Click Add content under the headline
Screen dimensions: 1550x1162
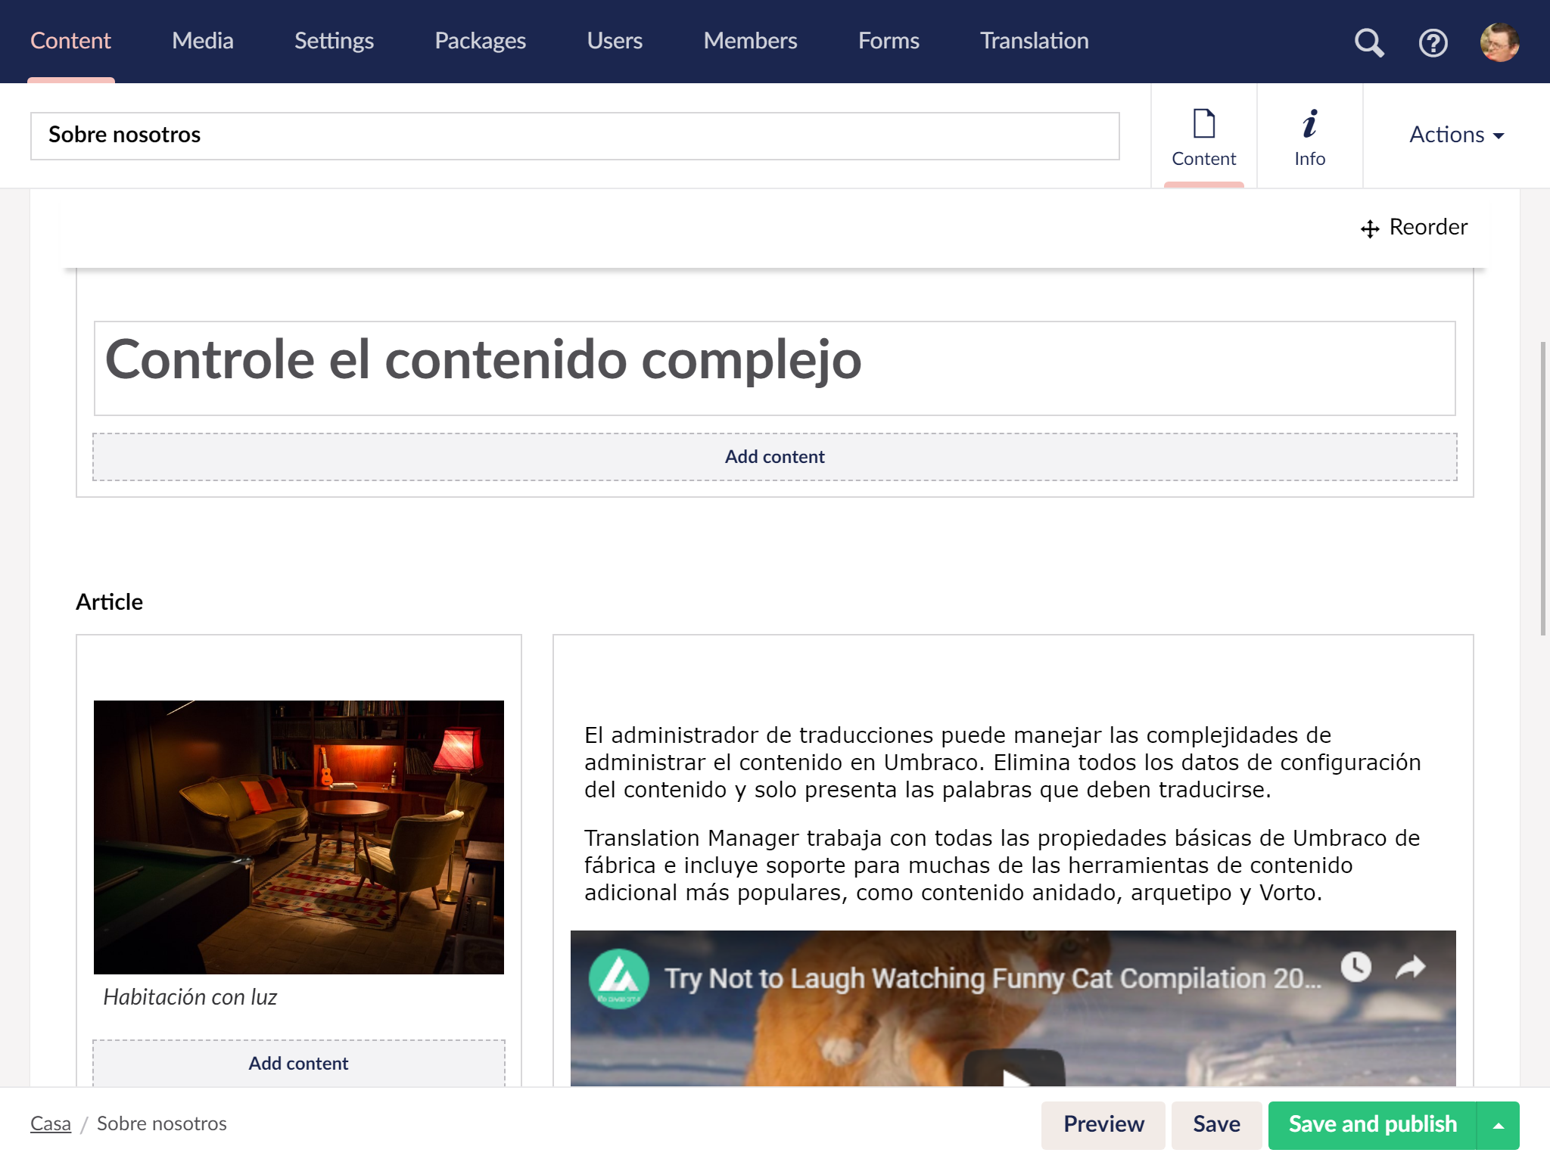point(774,457)
